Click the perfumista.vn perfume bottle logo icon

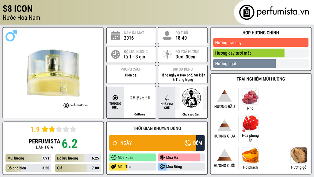coord(247,12)
